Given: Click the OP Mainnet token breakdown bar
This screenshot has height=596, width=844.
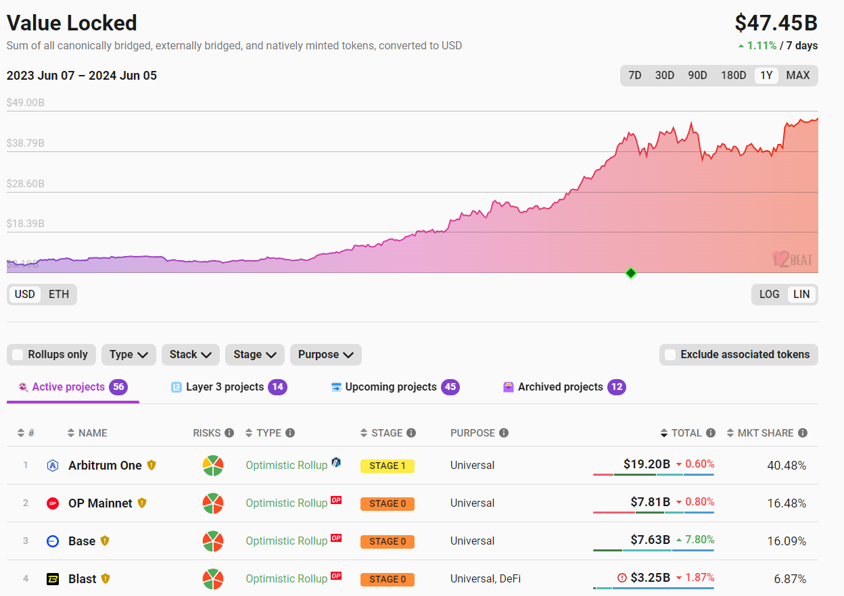Looking at the screenshot, I should pos(653,513).
